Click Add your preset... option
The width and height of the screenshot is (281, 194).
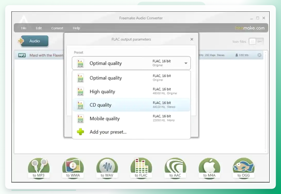(x=131, y=132)
